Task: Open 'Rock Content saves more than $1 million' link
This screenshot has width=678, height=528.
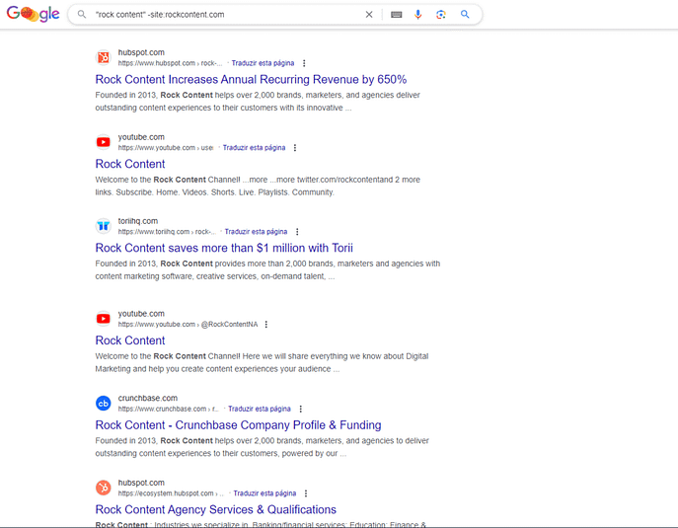Action: coord(224,249)
